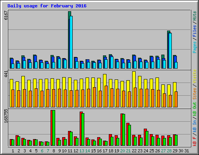Click the red kB bar for day 8
The width and height of the screenshot is (199, 155).
pyautogui.click(x=51, y=128)
